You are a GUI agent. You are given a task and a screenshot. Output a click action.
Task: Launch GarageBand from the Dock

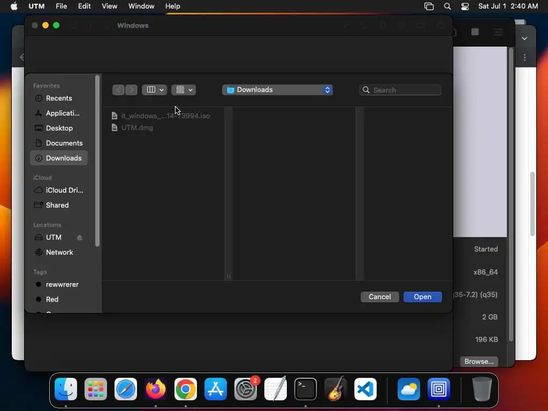(336, 389)
